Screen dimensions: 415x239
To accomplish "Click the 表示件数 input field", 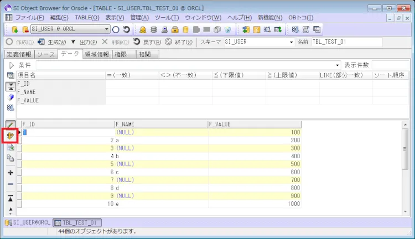I will [390, 65].
